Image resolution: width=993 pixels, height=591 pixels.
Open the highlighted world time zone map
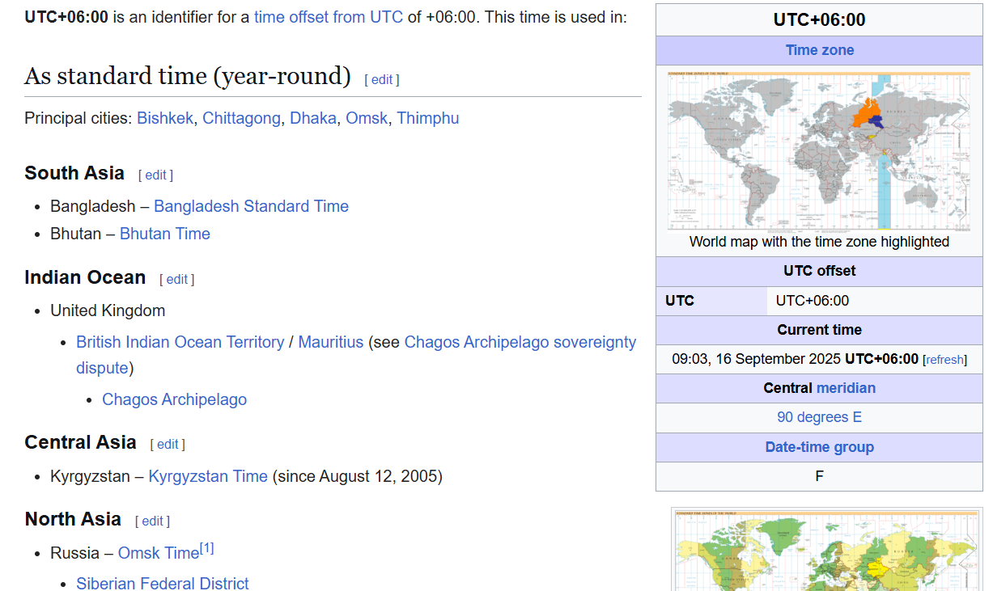click(819, 150)
